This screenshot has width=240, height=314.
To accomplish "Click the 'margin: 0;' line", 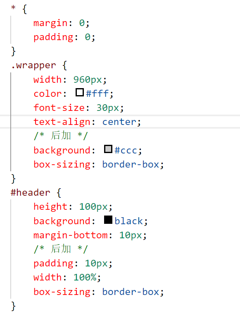I will tap(62, 23).
